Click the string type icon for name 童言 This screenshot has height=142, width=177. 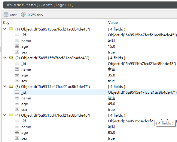tap(17, 69)
